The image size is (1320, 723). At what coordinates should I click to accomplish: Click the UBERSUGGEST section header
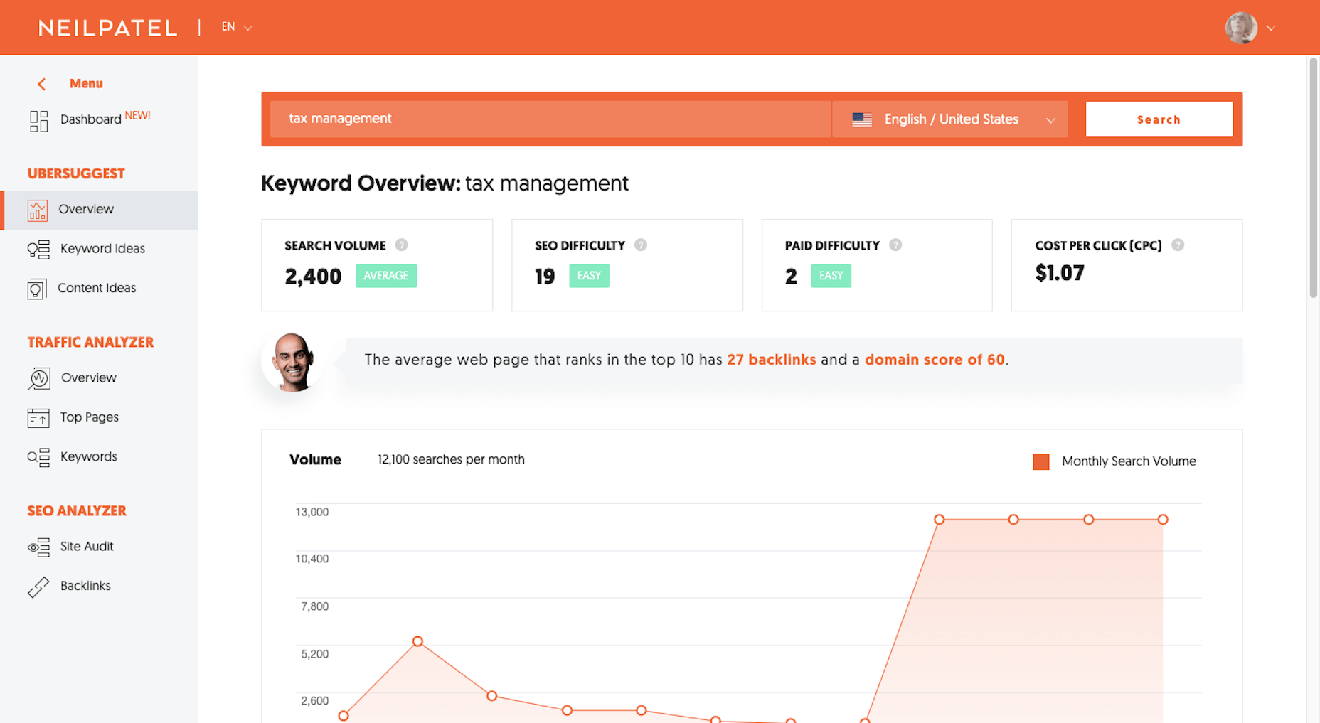76,174
